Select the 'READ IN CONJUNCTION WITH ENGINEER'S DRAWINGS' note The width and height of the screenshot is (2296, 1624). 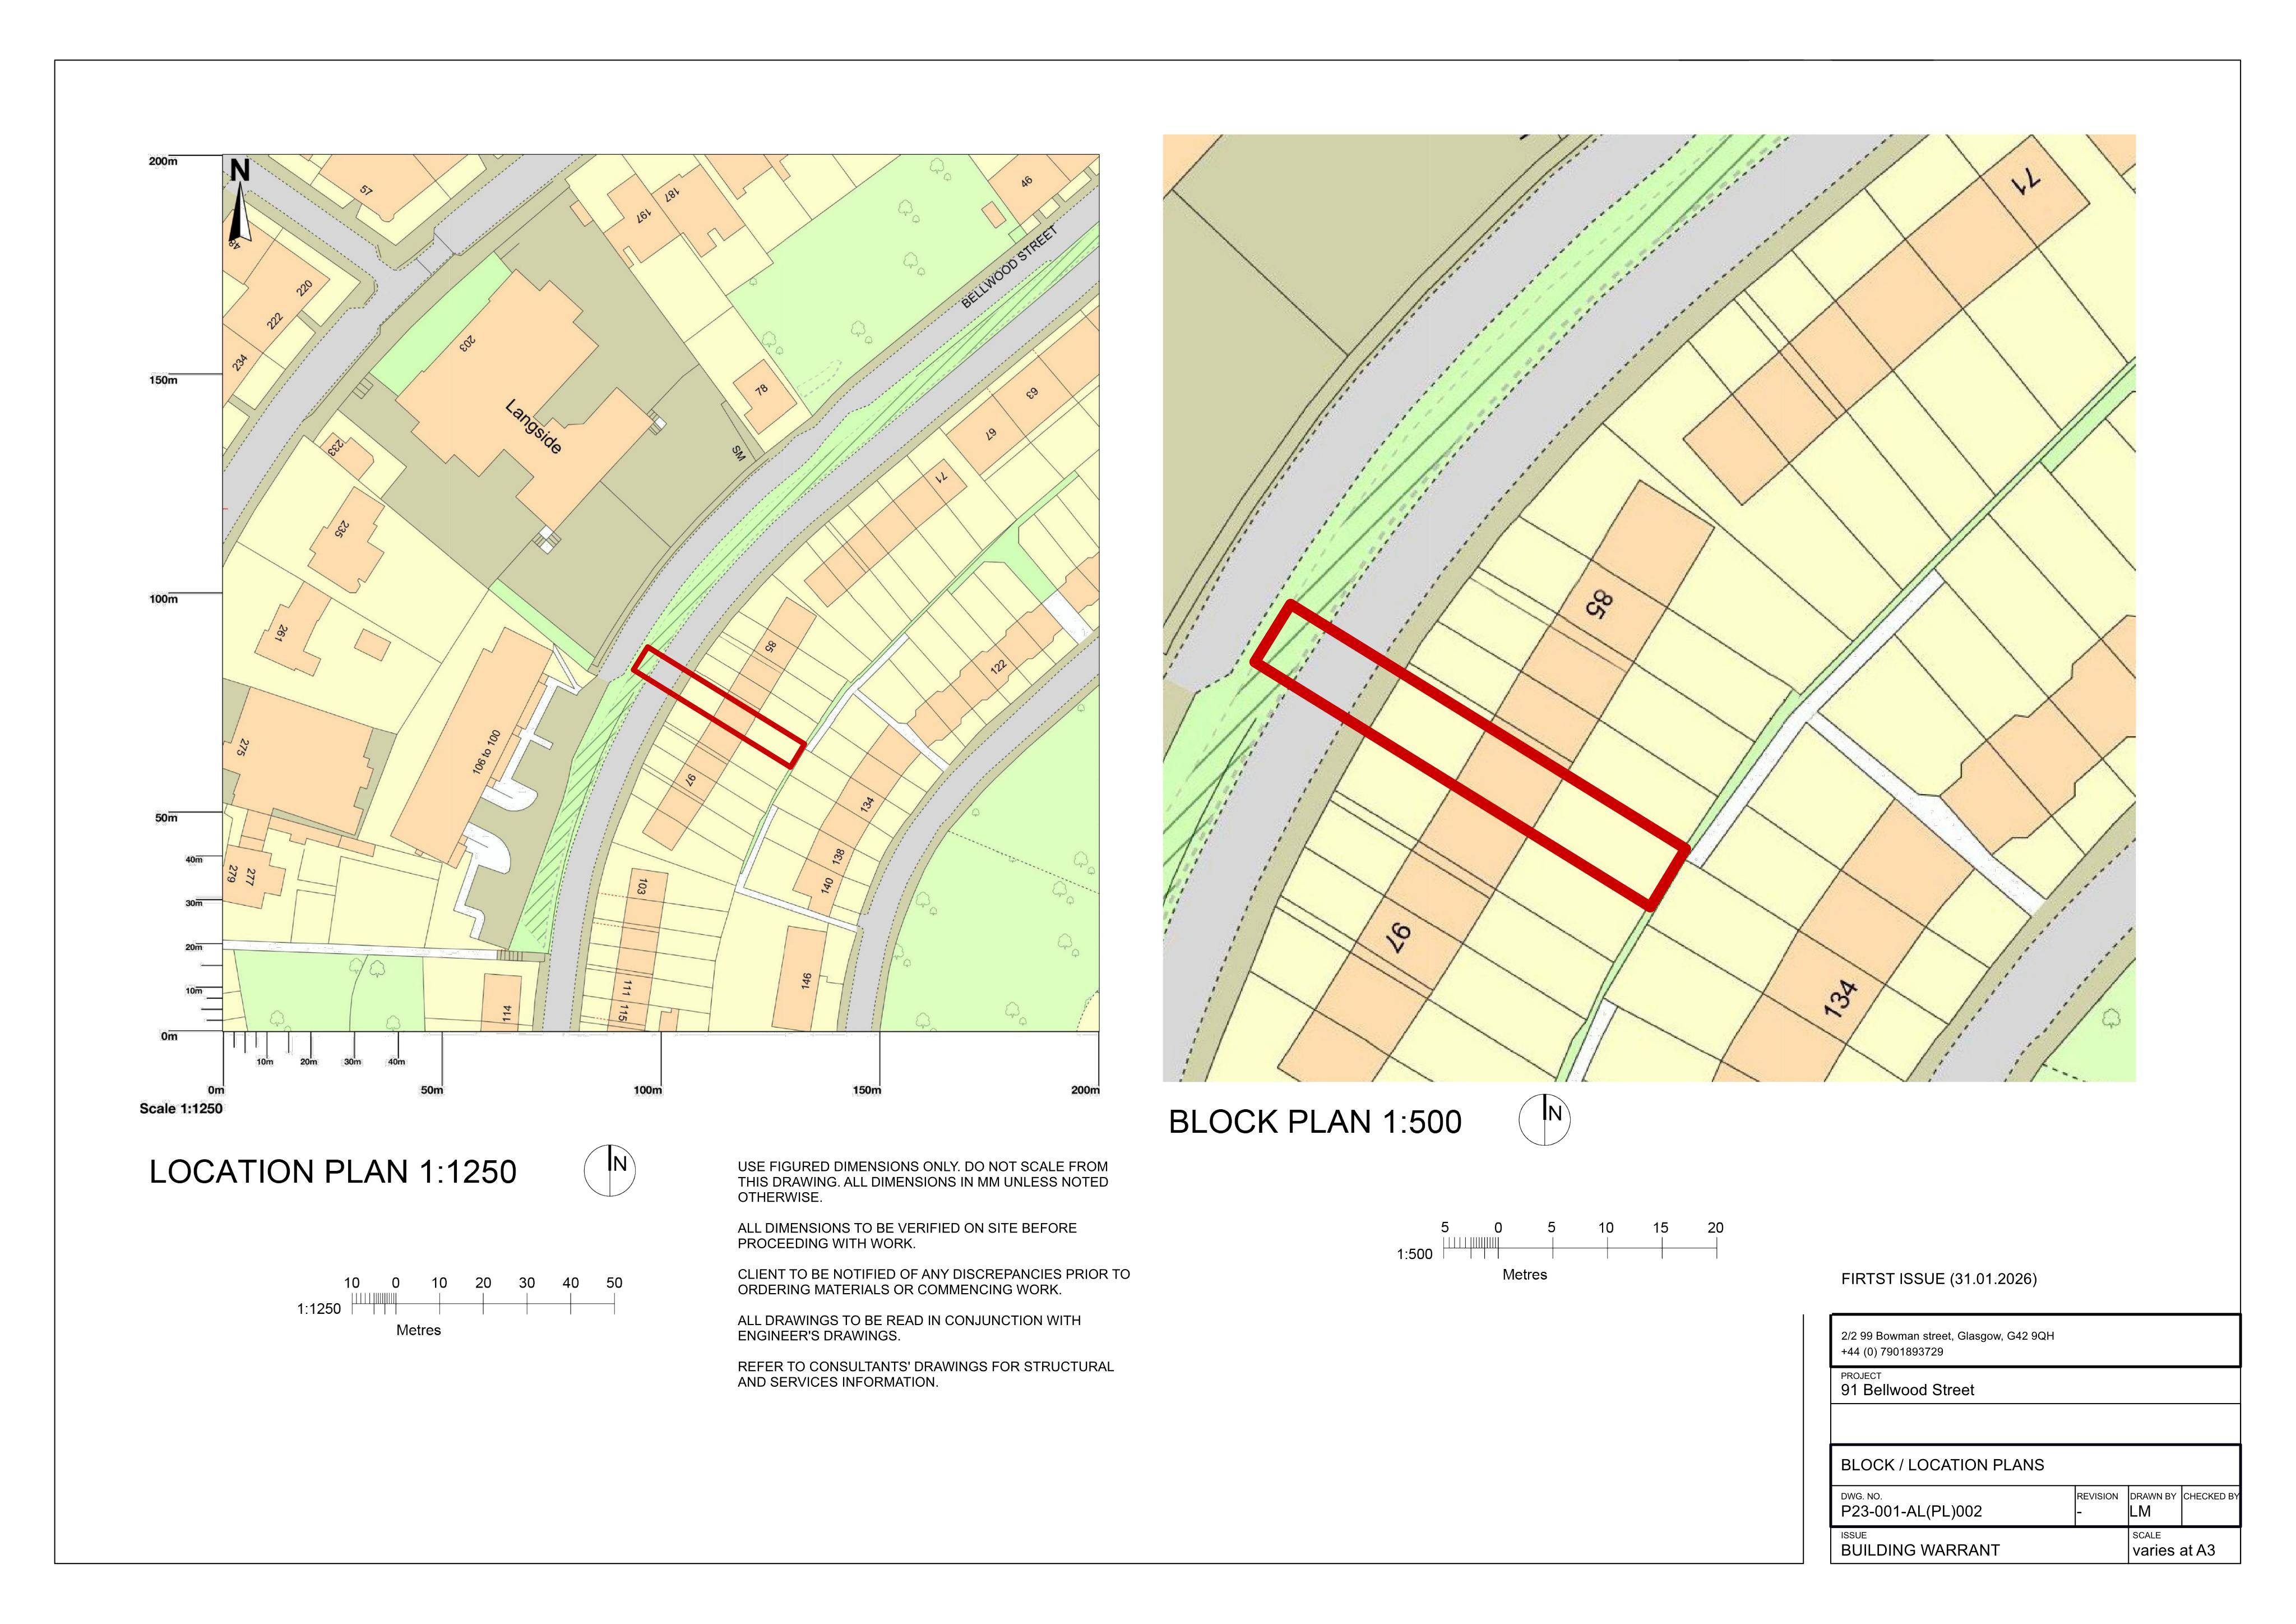pos(909,1328)
